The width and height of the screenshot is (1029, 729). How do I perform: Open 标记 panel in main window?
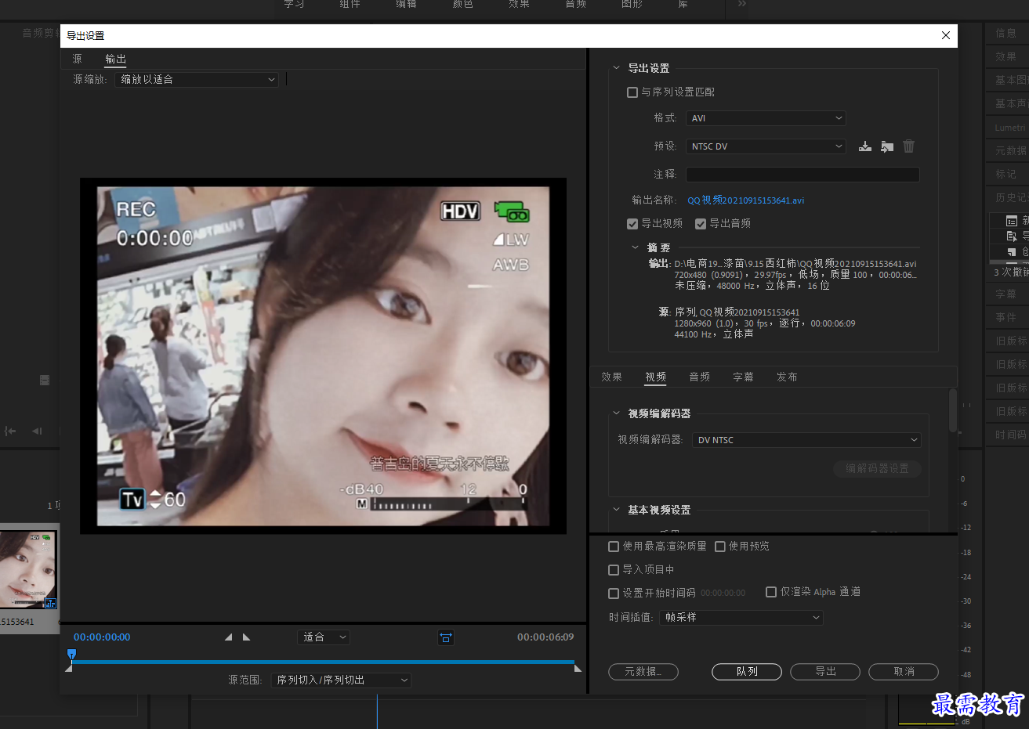1006,174
